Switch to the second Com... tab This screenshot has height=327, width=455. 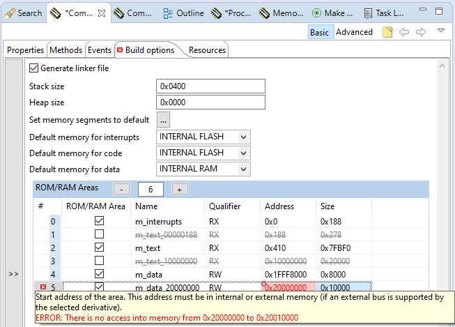pyautogui.click(x=133, y=13)
